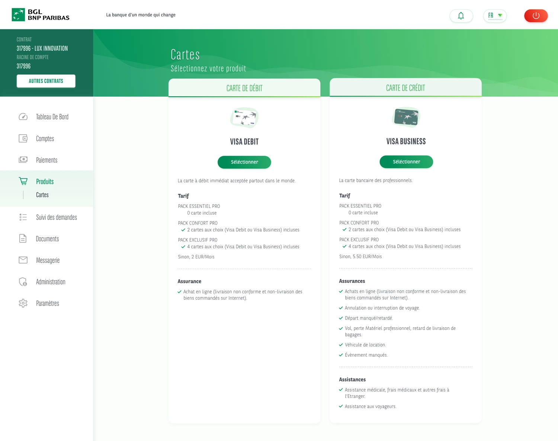
Task: Click 'Sinon, 2 EUR/Mois' text
Action: pyautogui.click(x=196, y=257)
